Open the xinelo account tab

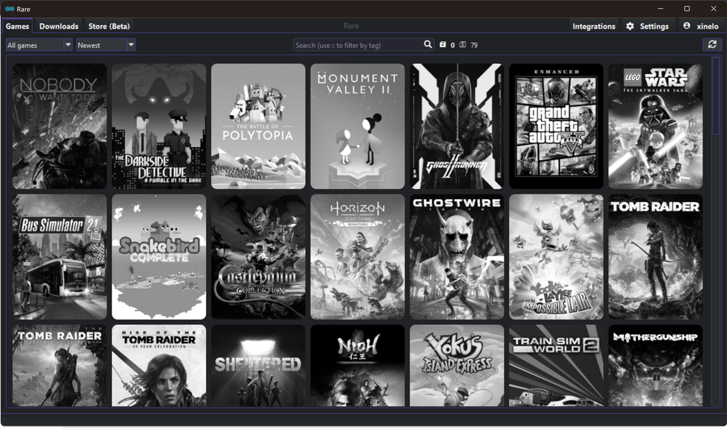click(x=701, y=26)
